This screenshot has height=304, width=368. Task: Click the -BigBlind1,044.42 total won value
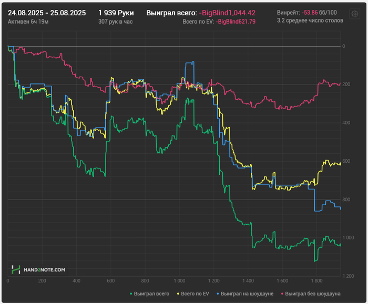tap(227, 13)
